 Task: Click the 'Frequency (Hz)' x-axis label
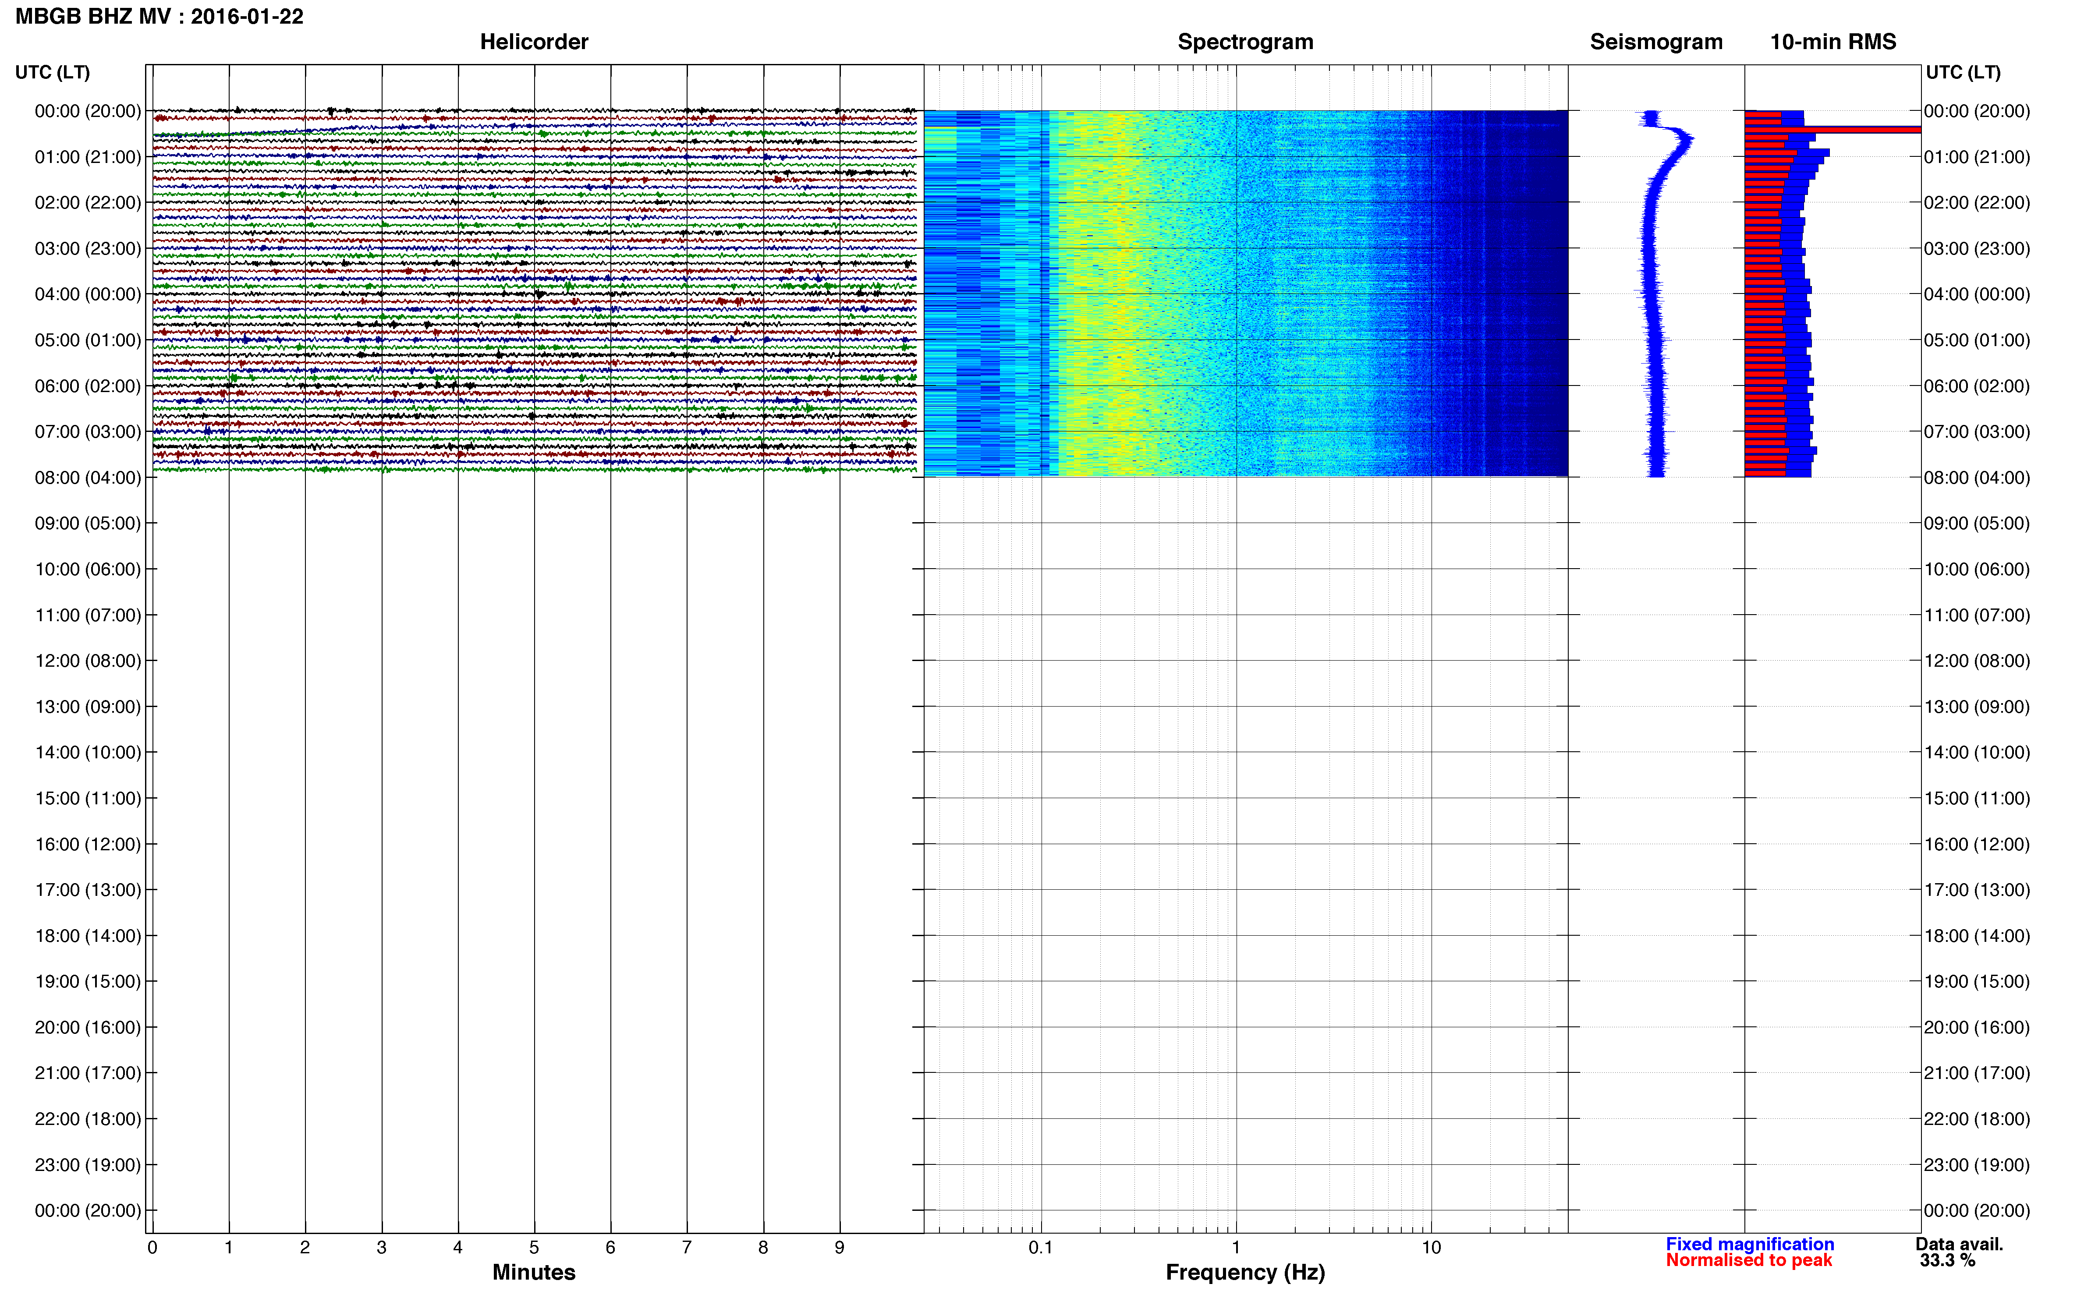tap(1245, 1272)
